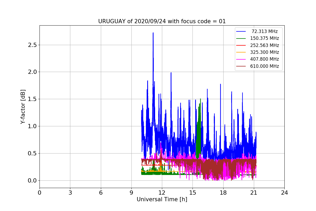Click the red legend line for 252.563 MHz

coord(241,45)
